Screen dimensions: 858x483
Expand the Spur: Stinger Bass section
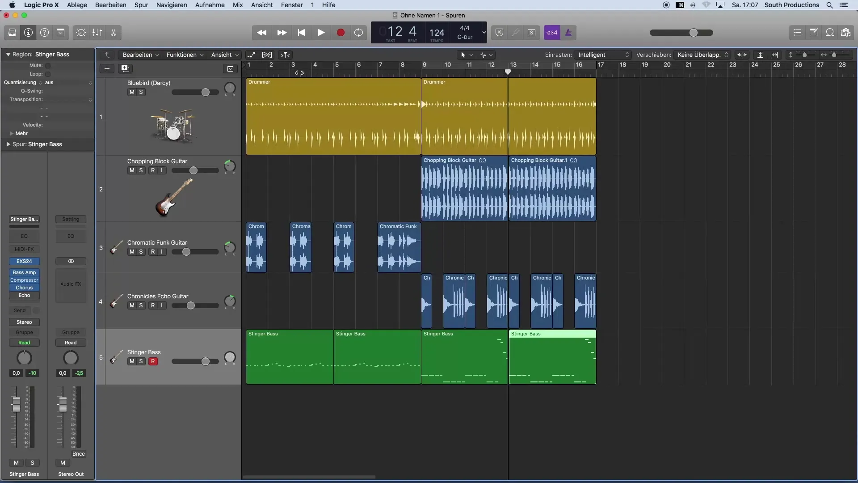8,144
